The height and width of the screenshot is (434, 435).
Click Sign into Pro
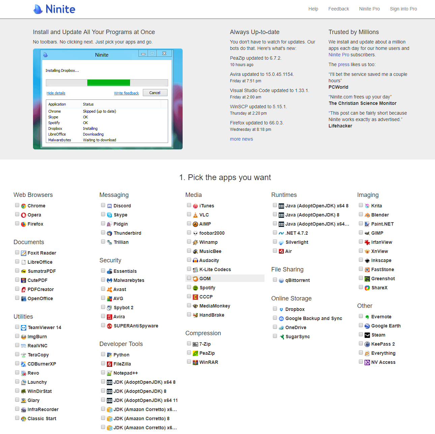pos(403,9)
